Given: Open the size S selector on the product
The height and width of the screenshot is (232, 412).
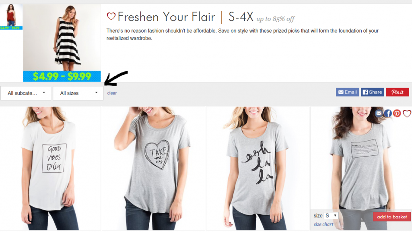Looking at the screenshot, I should click(331, 216).
